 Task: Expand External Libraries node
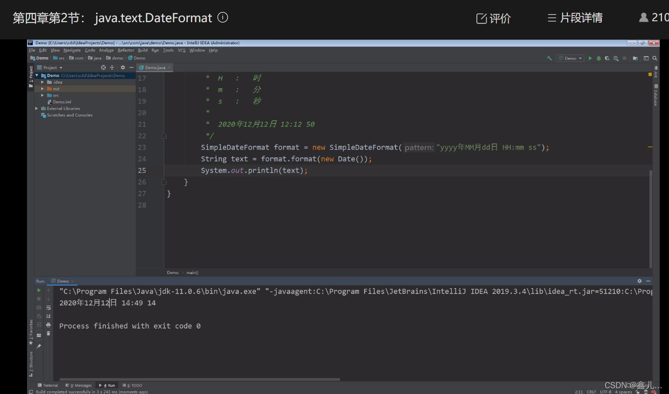37,108
